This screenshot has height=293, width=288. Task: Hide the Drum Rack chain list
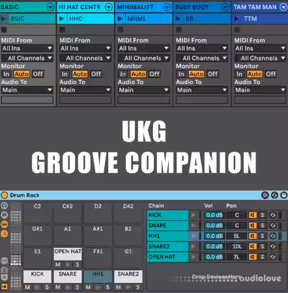(5, 224)
